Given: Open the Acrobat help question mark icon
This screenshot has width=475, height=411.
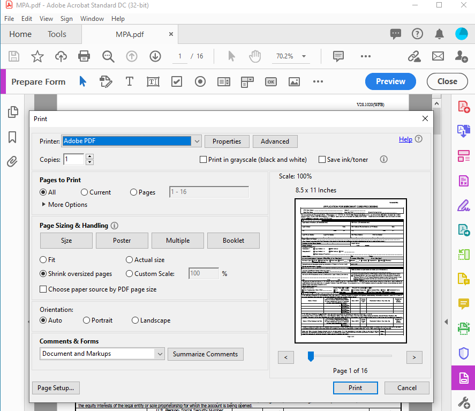Looking at the screenshot, I should point(417,34).
